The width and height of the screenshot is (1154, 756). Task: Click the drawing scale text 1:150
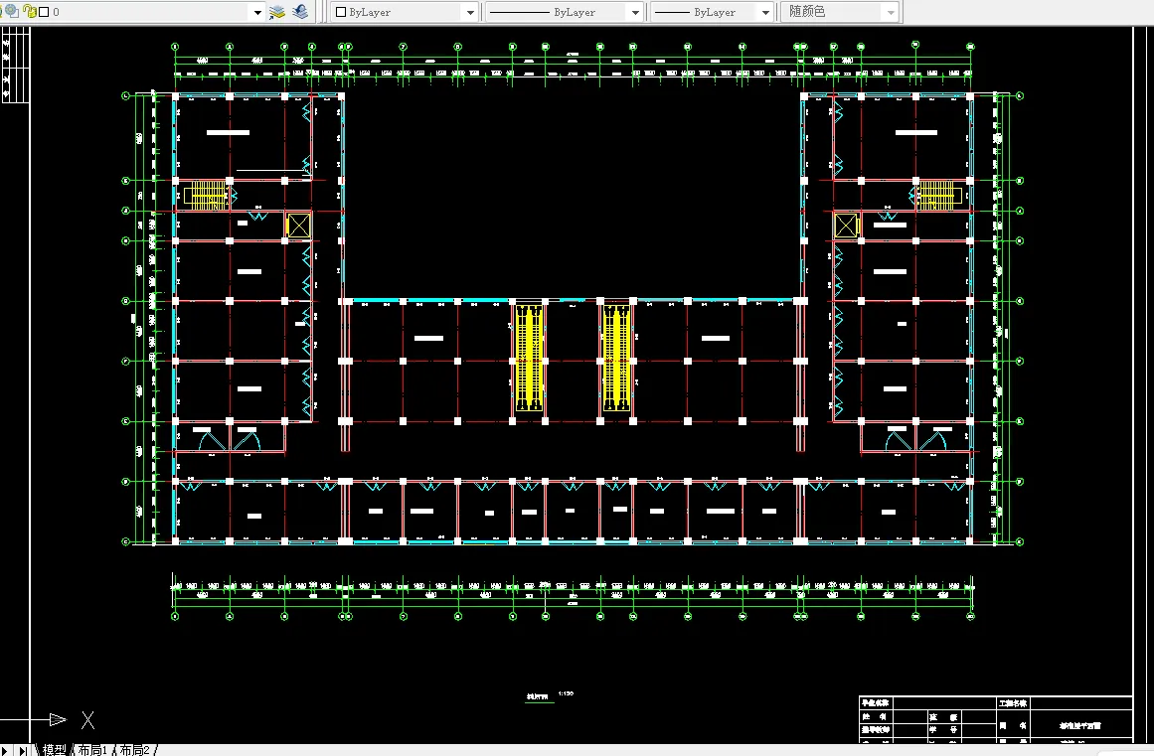[x=566, y=693]
